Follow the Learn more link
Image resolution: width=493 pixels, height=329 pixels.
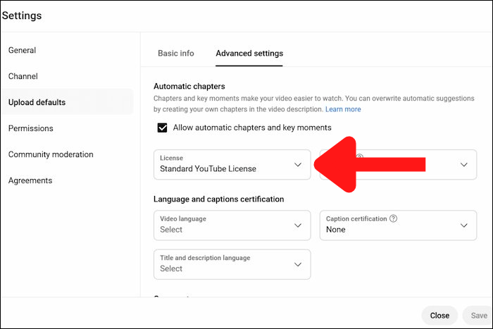343,109
